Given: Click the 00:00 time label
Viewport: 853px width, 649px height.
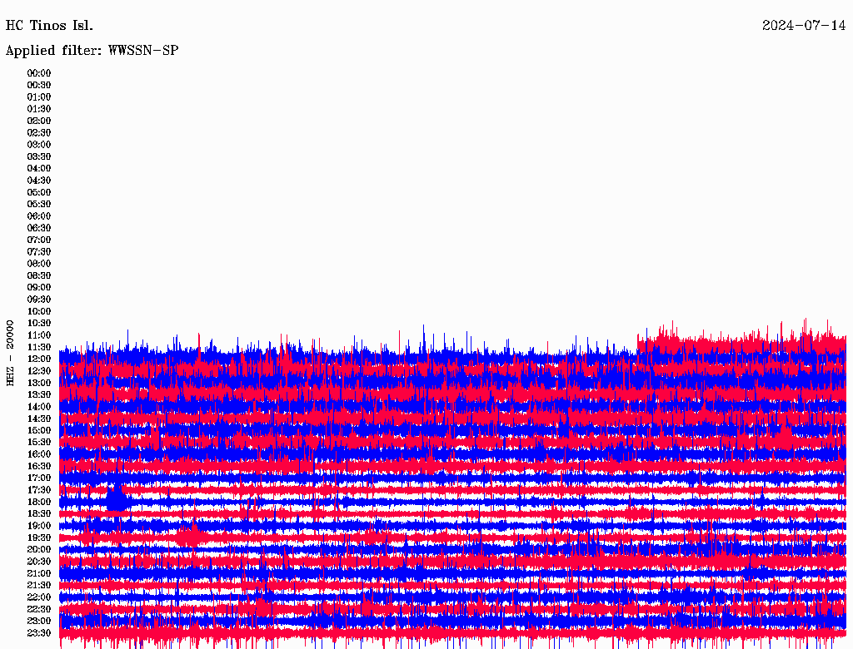Looking at the screenshot, I should point(39,73).
